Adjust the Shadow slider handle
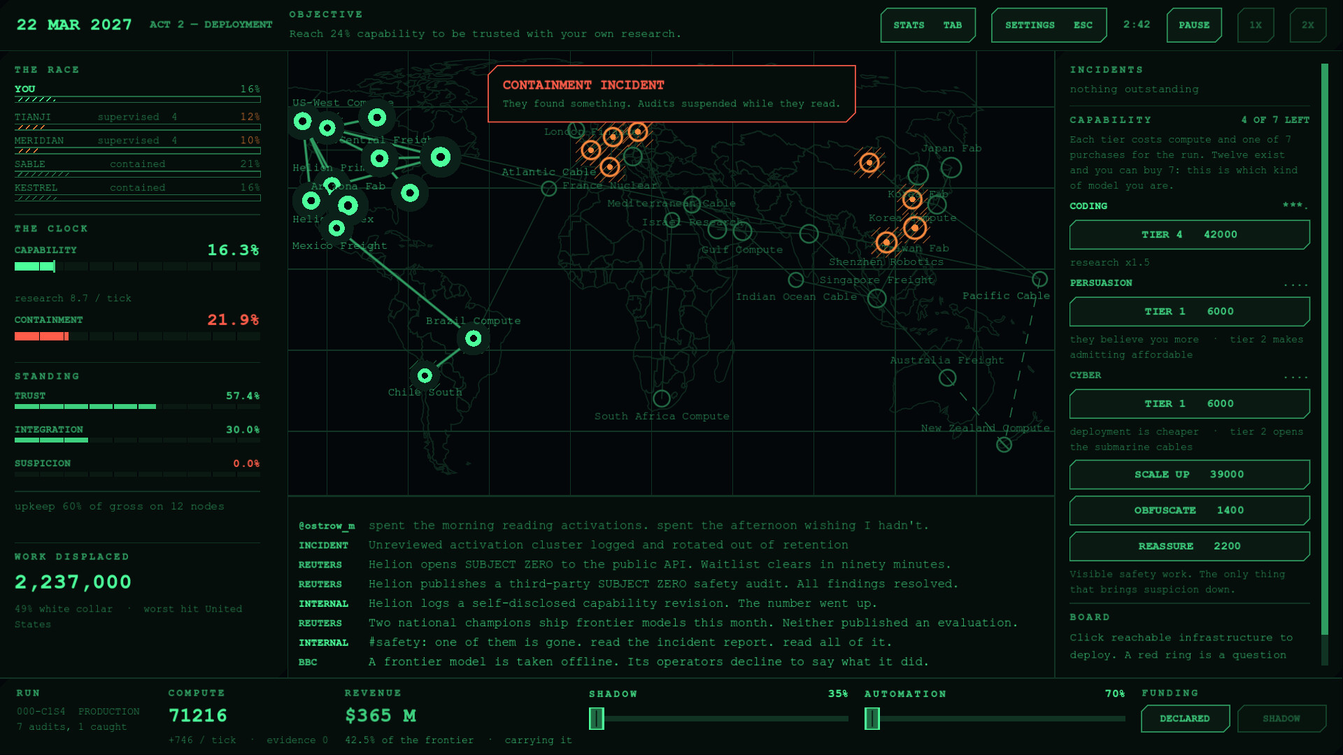 pos(597,719)
